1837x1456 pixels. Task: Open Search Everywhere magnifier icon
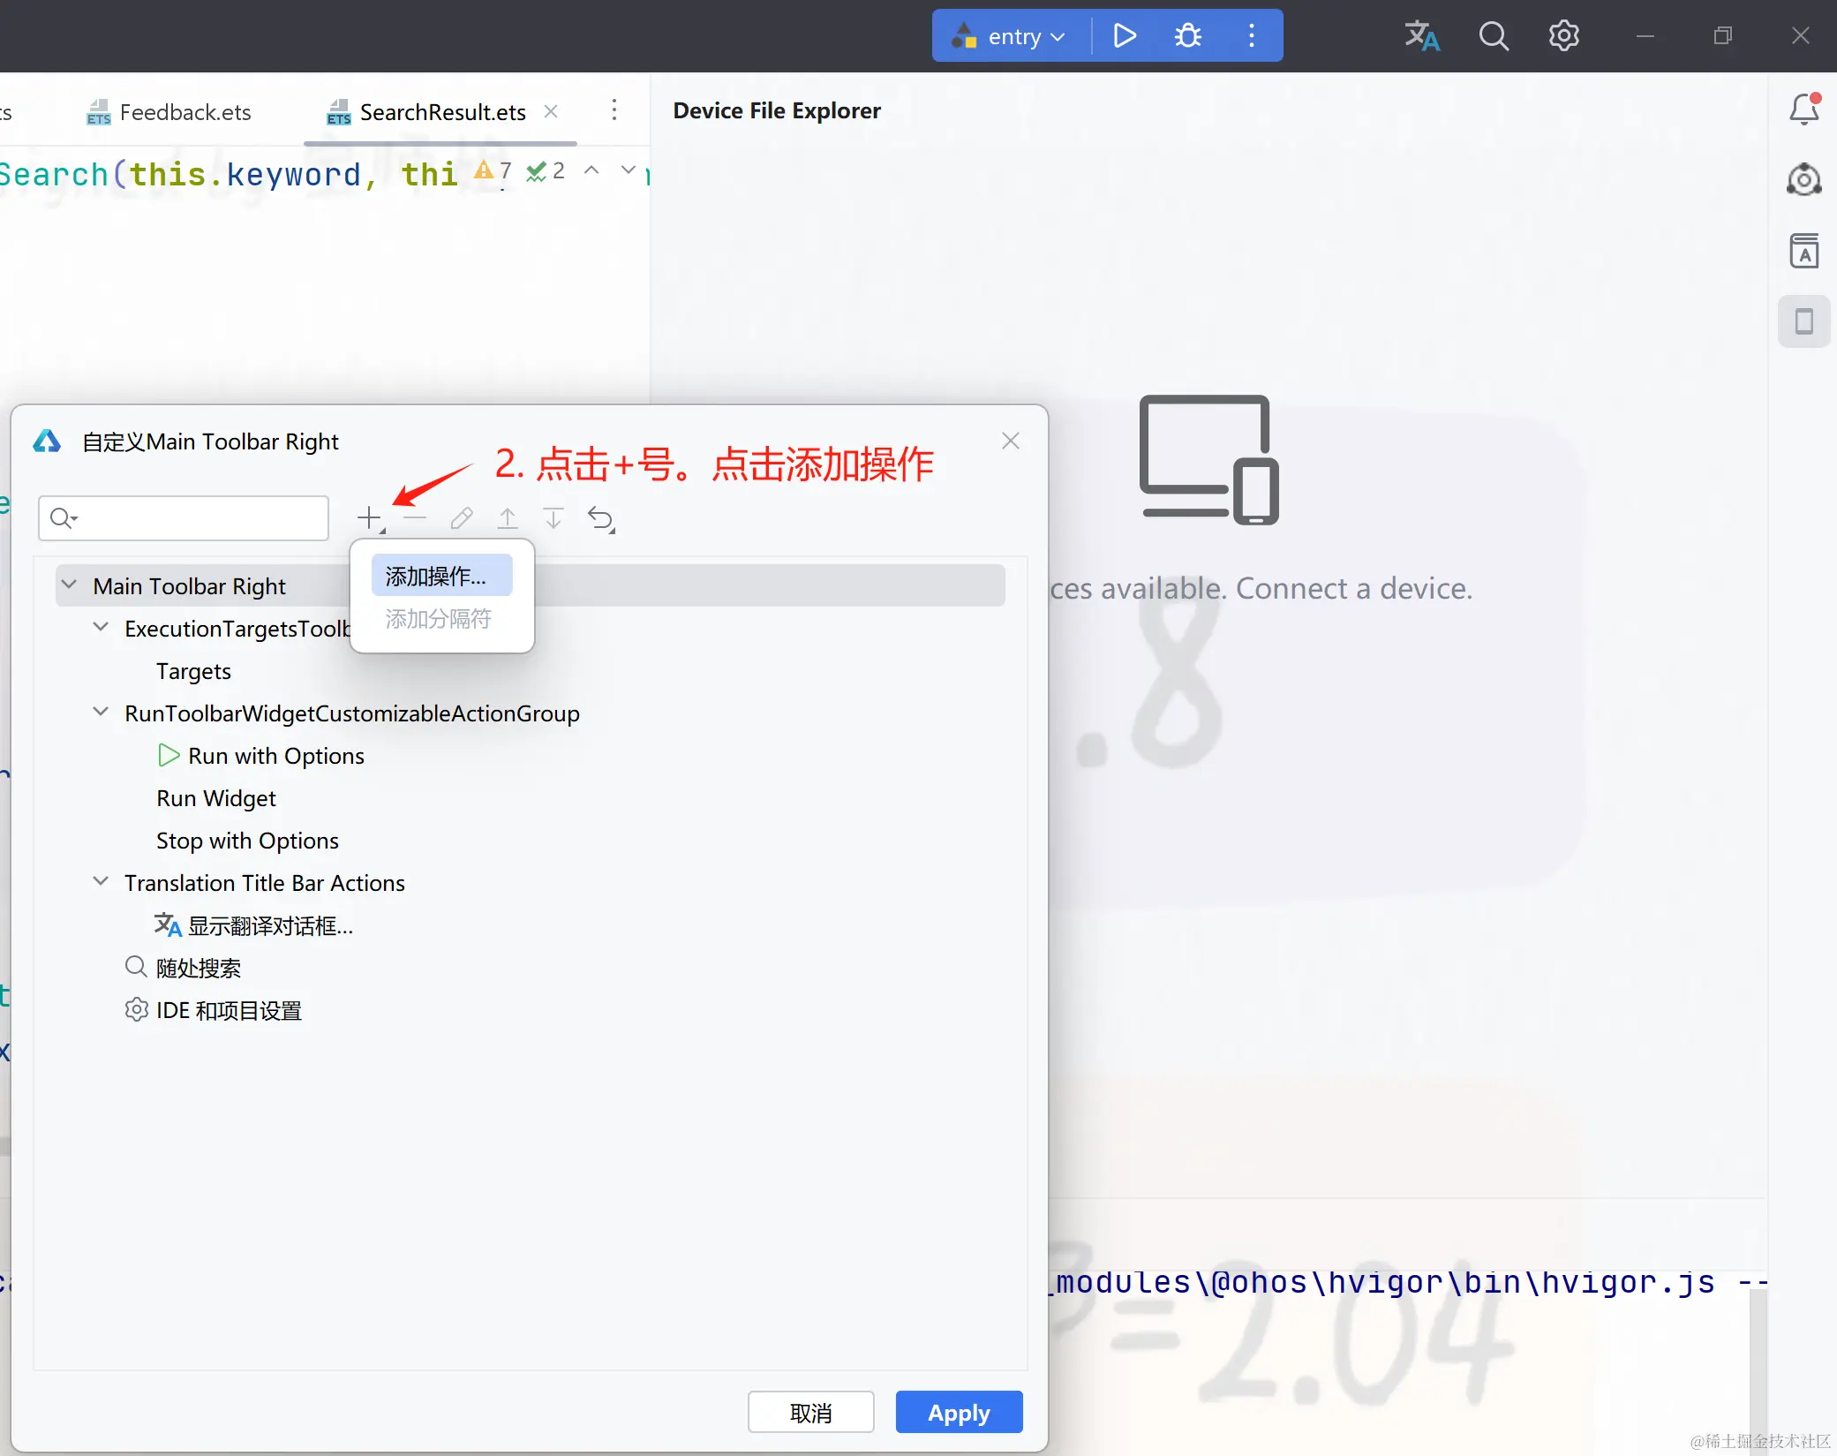click(x=1493, y=36)
